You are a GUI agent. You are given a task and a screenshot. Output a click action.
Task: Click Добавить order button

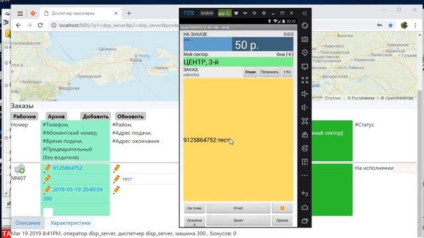pyautogui.click(x=95, y=116)
